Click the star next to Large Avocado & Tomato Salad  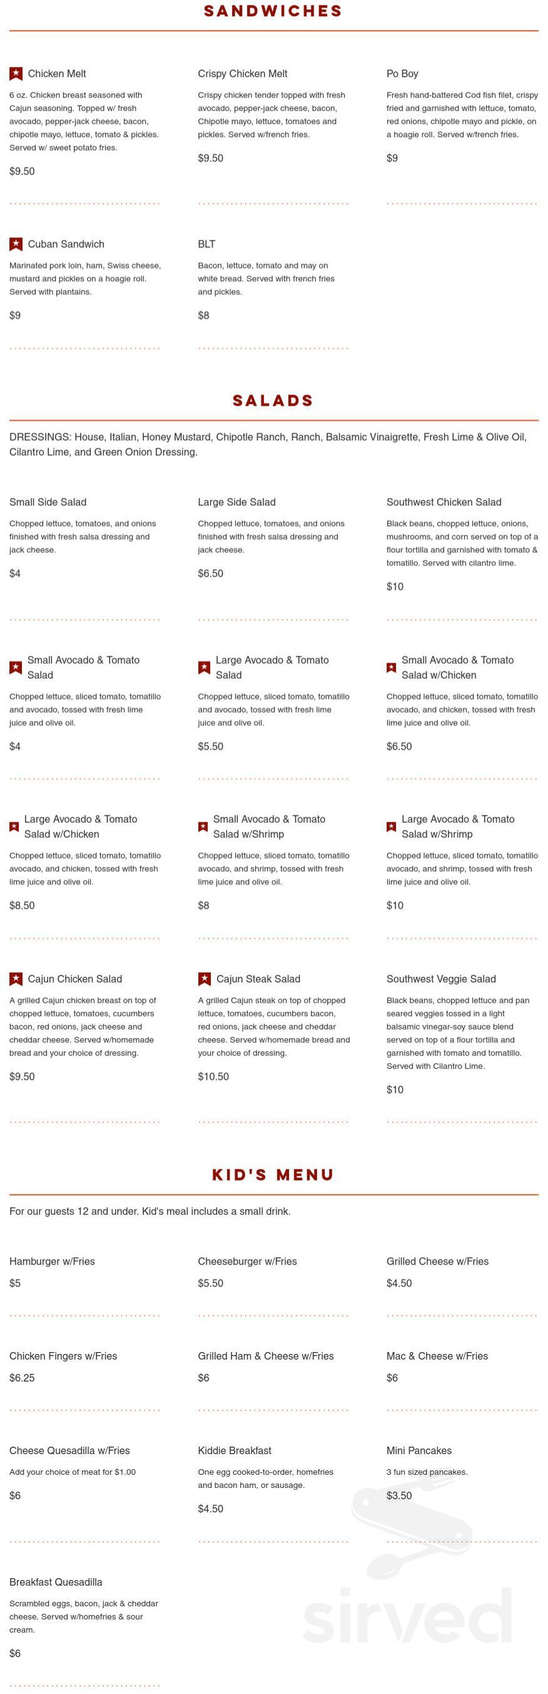click(x=205, y=668)
